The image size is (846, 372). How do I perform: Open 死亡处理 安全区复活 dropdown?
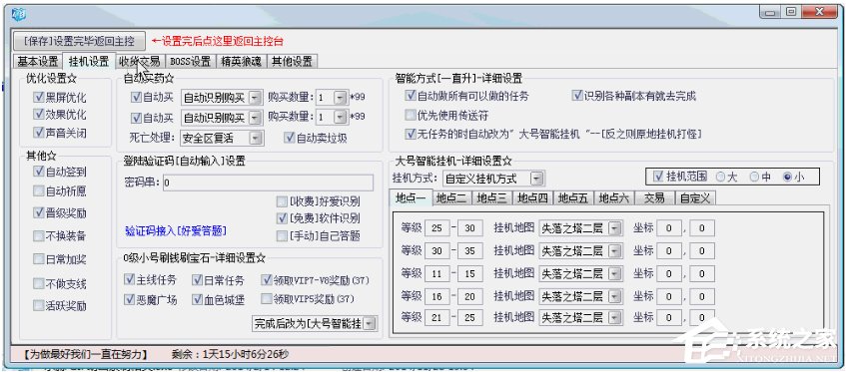222,138
